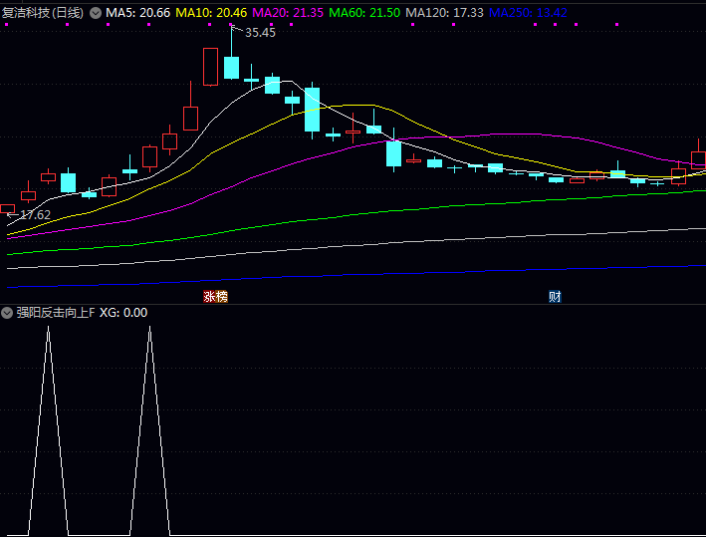706x537 pixels.
Task: Select the magenta MA20 indicator label
Action: point(286,13)
